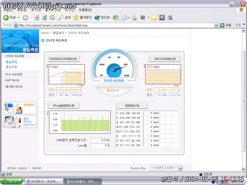Open VoIP test sidebar item
The image size is (247, 185).
(12, 80)
